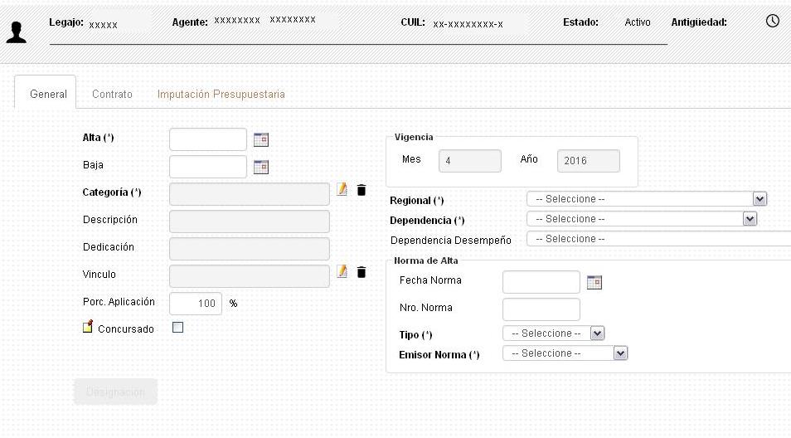Toggle the Concursado checkbox
Image resolution: width=791 pixels, height=438 pixels.
[177, 328]
